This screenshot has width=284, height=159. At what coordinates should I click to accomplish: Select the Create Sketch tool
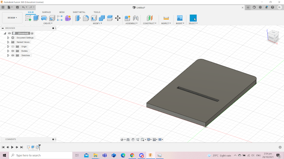[28, 18]
